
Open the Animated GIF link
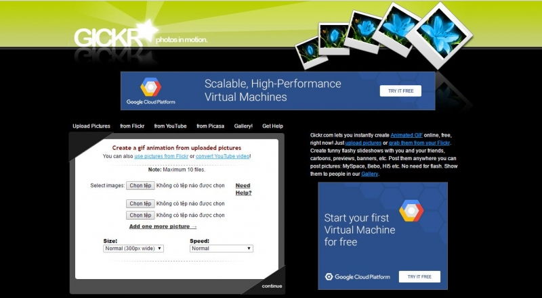(406, 135)
